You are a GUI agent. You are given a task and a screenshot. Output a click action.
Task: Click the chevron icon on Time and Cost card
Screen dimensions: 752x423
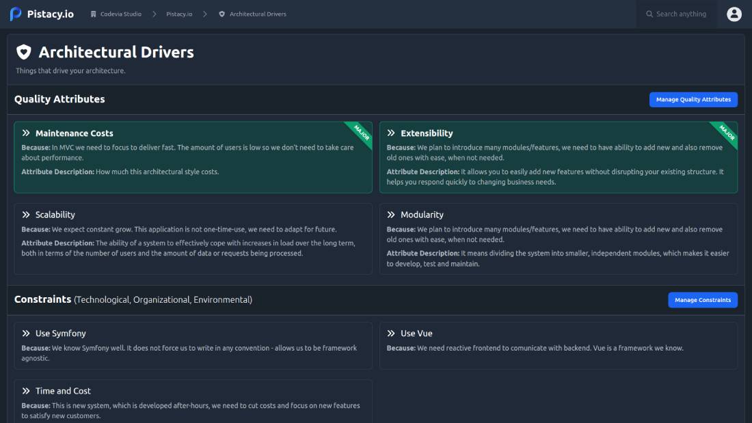26,390
